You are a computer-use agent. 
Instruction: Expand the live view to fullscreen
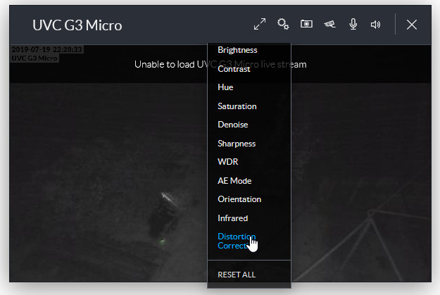260,25
